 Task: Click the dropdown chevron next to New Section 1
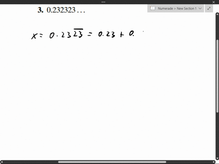pos(200,8)
